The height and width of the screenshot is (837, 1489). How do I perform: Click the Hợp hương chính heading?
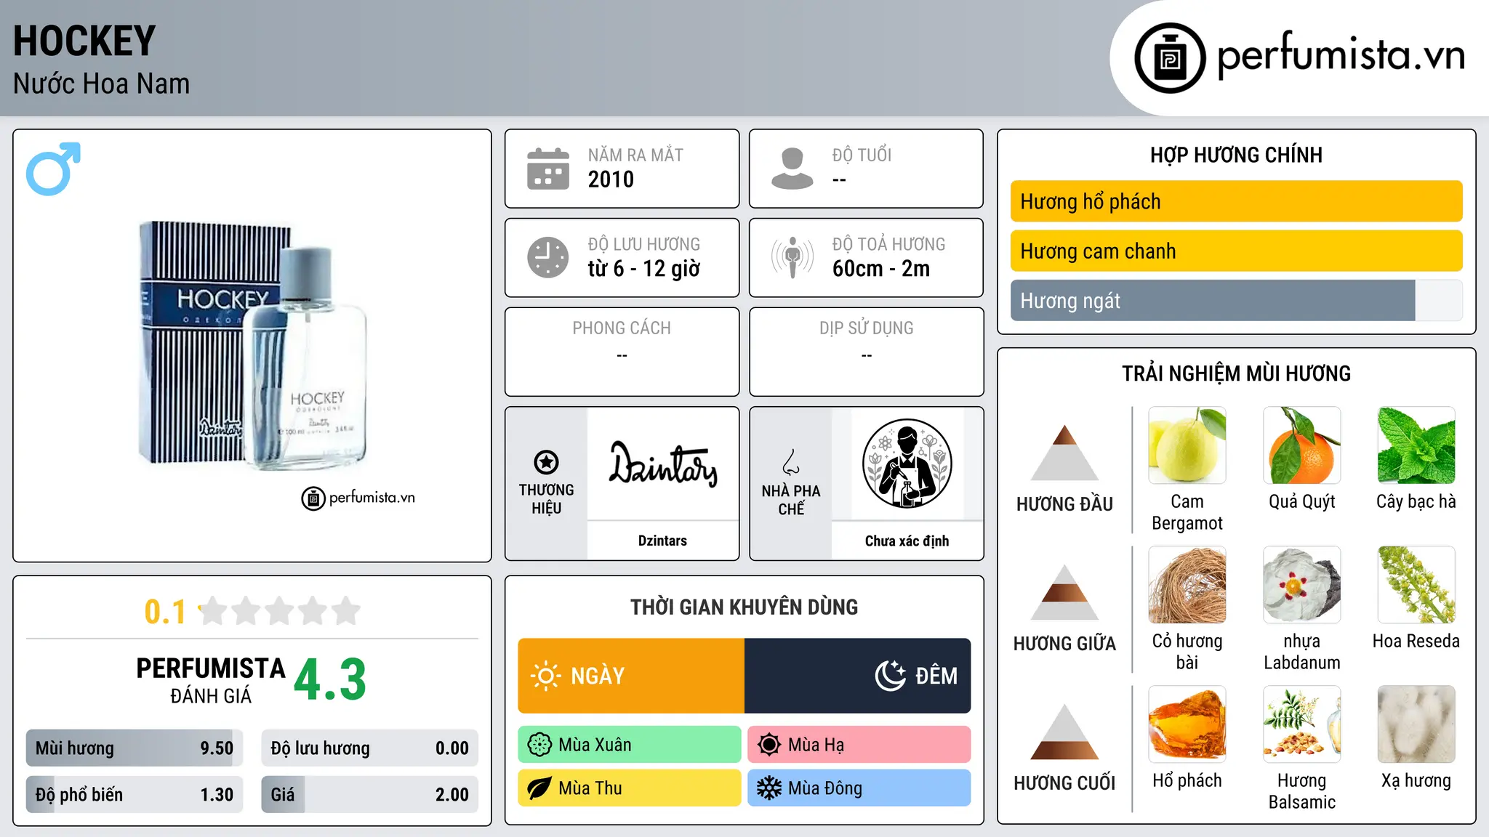[1236, 155]
